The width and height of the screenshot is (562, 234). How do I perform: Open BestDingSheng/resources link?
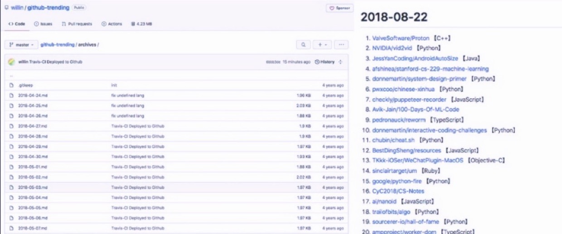[407, 150]
